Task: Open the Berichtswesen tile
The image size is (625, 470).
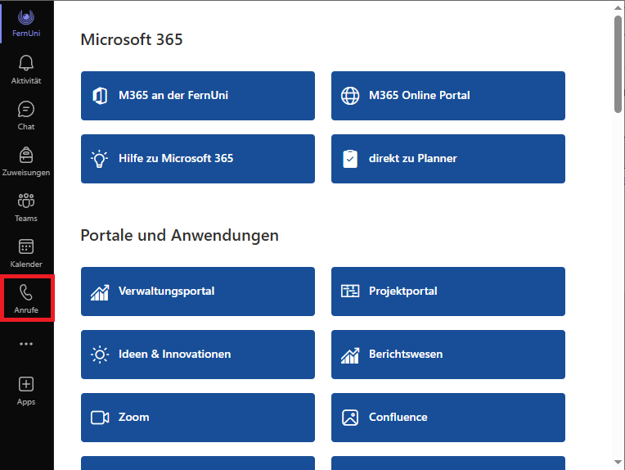Action: click(447, 354)
